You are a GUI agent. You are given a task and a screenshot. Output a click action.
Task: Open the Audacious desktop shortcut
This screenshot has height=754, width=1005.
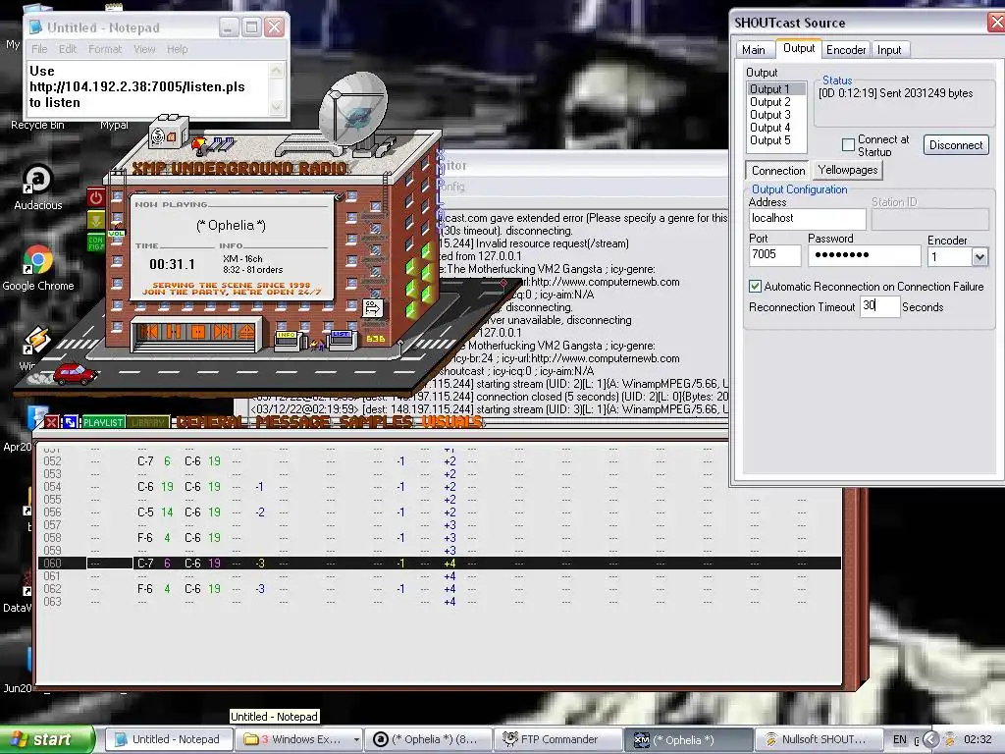pyautogui.click(x=38, y=187)
